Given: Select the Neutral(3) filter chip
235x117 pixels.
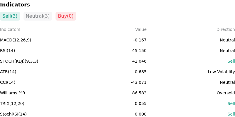Looking at the screenshot, I should point(38,16).
